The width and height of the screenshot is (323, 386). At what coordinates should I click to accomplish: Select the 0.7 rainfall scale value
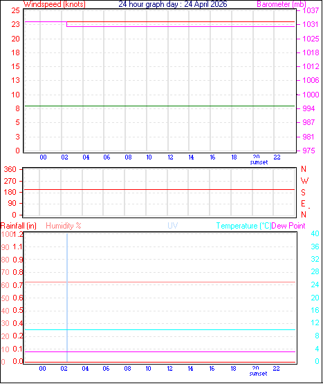coord(18,285)
